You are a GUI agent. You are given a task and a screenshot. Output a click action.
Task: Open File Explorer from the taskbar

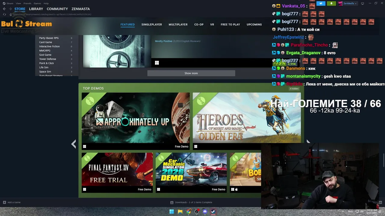point(180,211)
